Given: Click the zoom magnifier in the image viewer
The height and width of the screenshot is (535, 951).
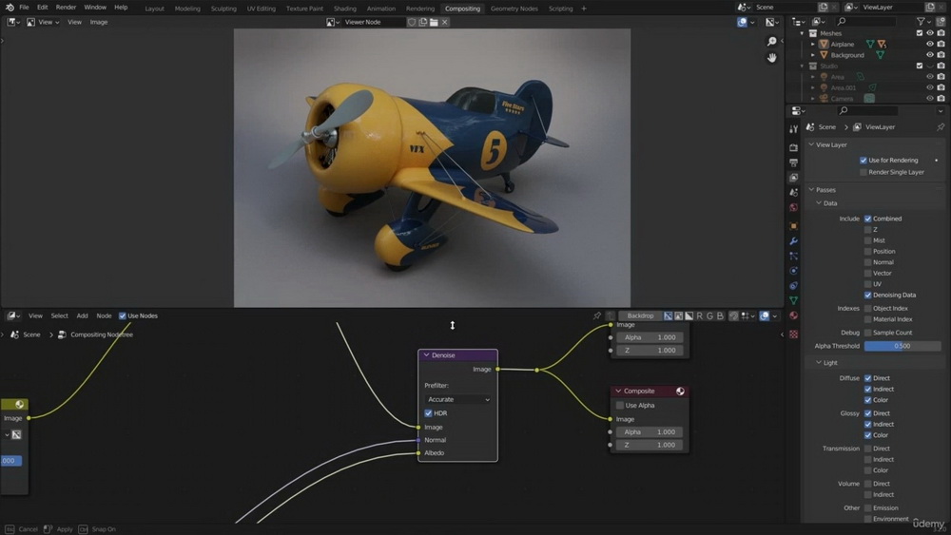Looking at the screenshot, I should click(x=771, y=41).
